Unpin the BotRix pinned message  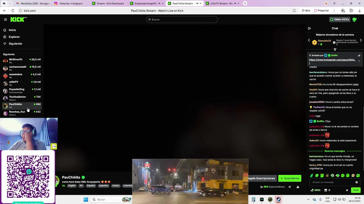[359, 56]
